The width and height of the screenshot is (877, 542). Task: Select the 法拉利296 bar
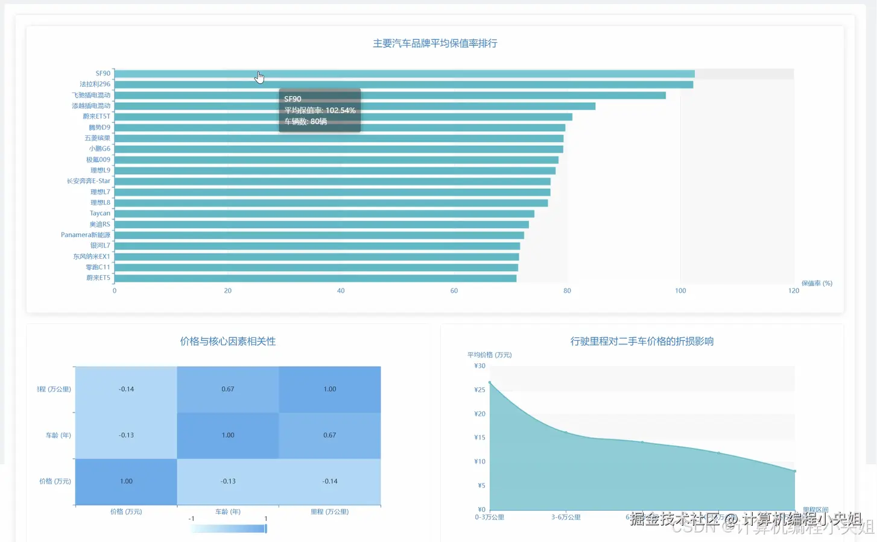(404, 84)
